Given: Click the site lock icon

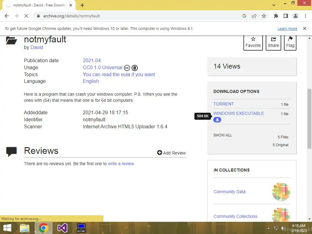Looking at the screenshot, I should (38, 16).
